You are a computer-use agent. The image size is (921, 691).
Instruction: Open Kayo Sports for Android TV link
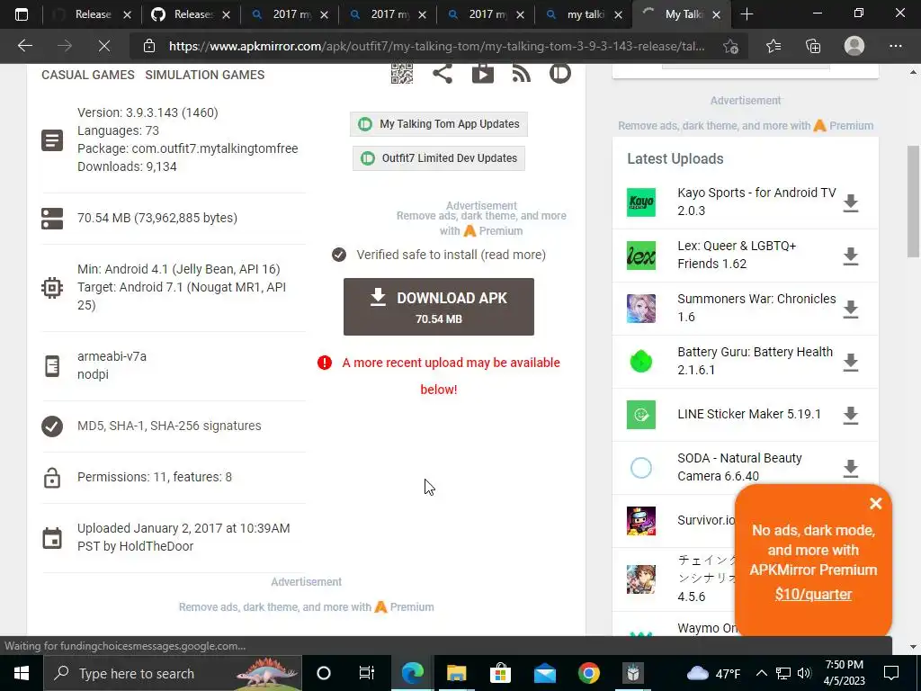pos(756,202)
